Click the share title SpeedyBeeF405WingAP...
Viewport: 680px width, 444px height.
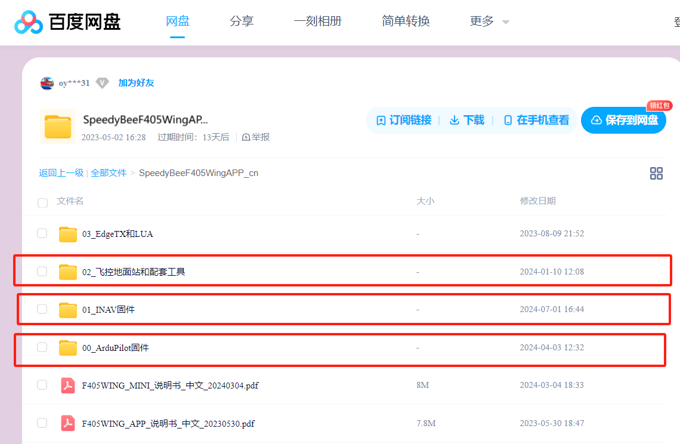click(146, 120)
